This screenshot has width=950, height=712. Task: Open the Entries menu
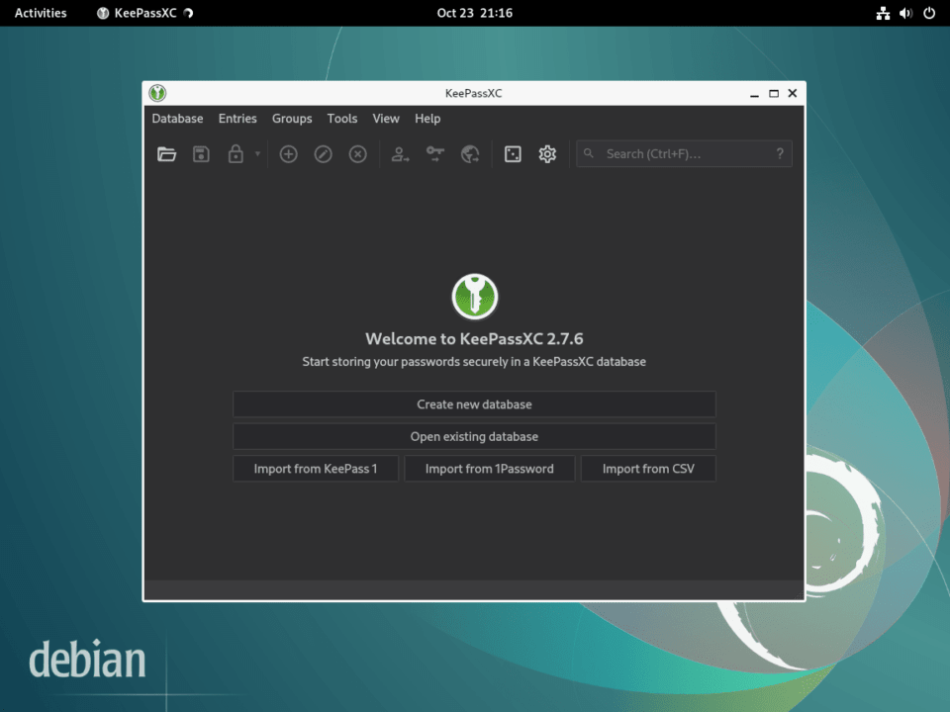tap(237, 118)
